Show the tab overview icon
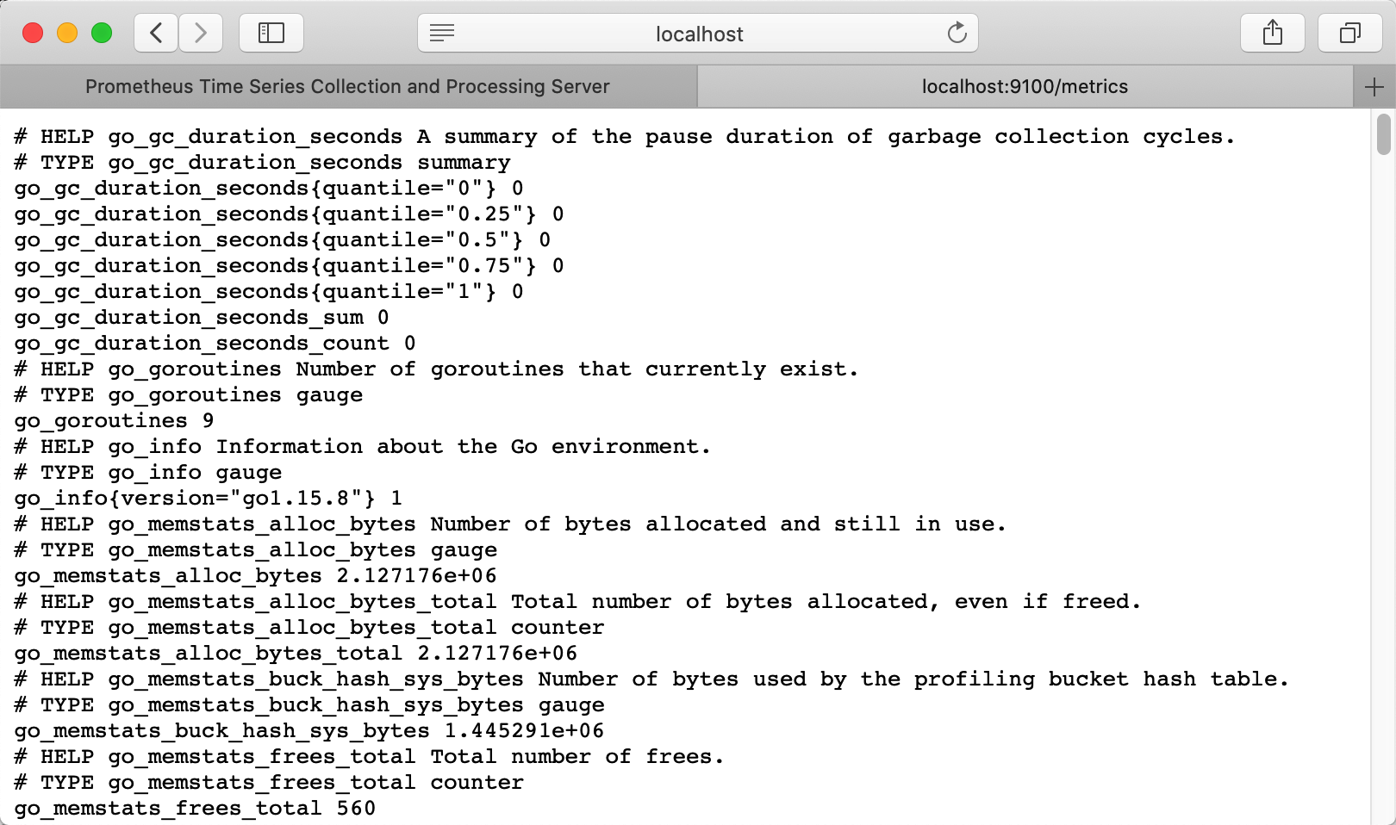This screenshot has height=825, width=1396. pos(1350,34)
